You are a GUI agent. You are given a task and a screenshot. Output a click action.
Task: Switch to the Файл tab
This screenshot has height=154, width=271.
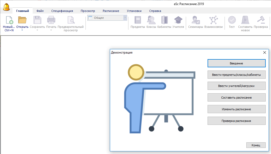tap(40, 11)
